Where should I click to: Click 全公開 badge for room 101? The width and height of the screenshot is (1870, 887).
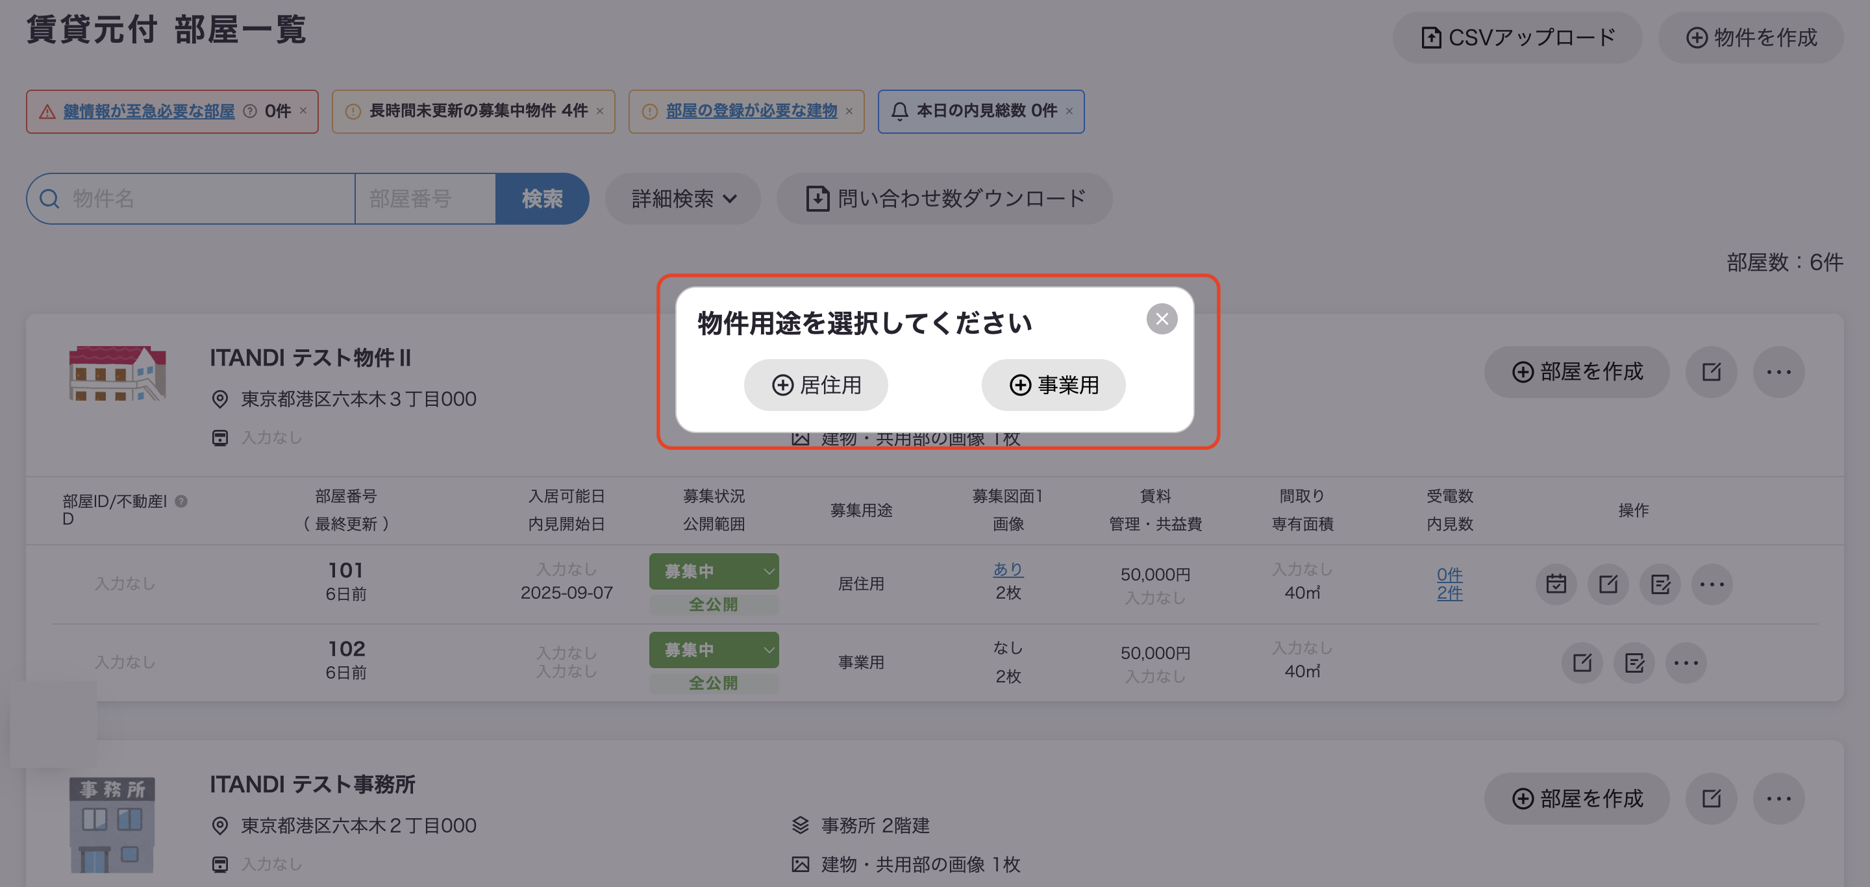714,605
